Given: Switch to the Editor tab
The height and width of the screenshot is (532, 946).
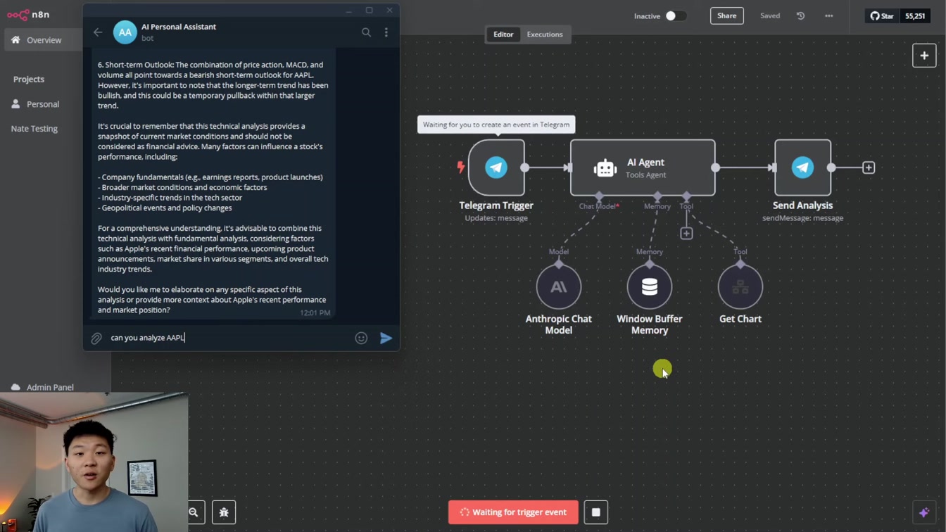Looking at the screenshot, I should point(503,34).
